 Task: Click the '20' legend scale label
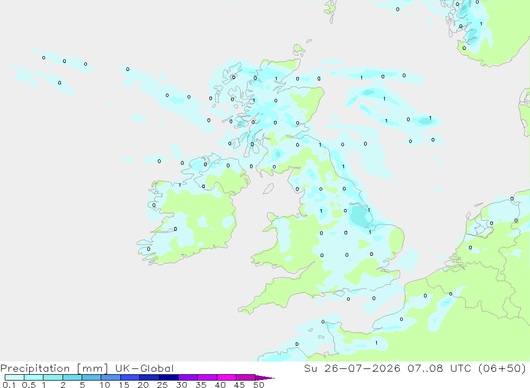pos(143,385)
